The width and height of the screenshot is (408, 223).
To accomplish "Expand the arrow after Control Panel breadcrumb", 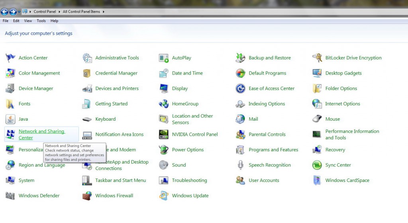I will coord(59,12).
